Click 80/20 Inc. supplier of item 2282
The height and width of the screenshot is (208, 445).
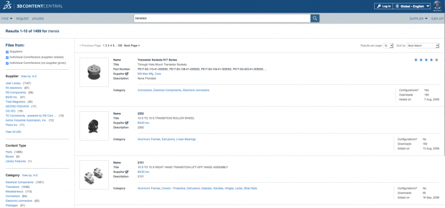point(144,123)
